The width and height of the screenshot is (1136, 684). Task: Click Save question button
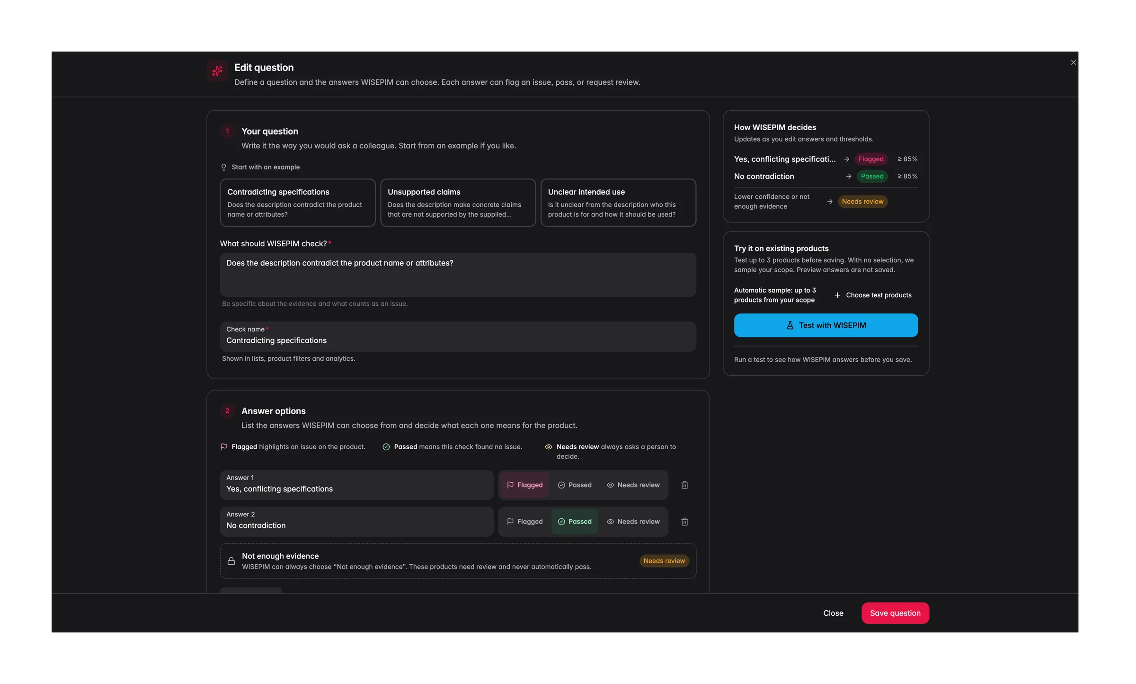pos(895,613)
